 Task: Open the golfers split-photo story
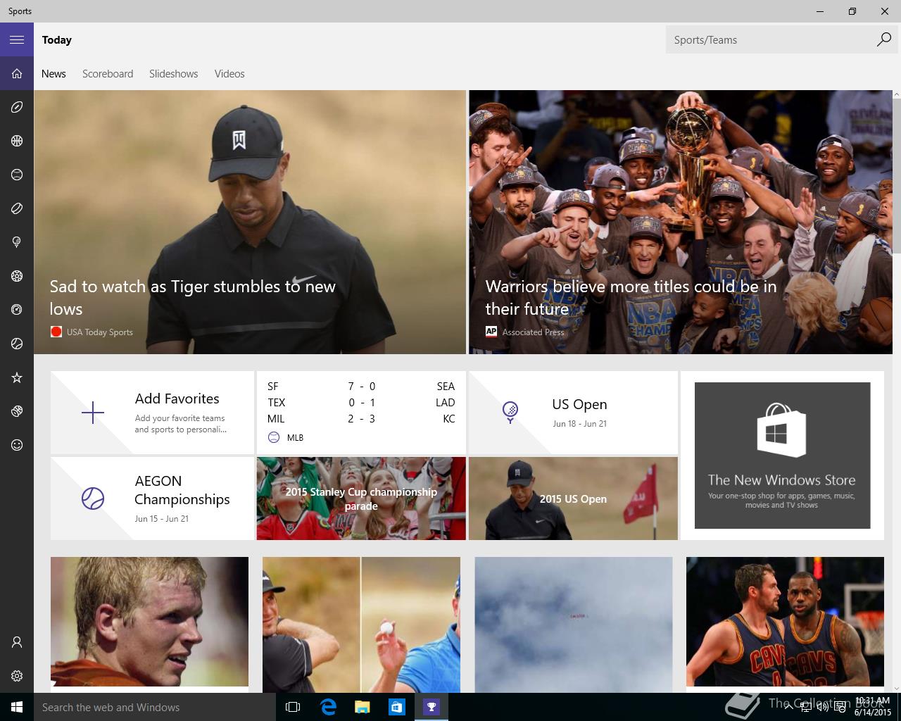click(361, 625)
